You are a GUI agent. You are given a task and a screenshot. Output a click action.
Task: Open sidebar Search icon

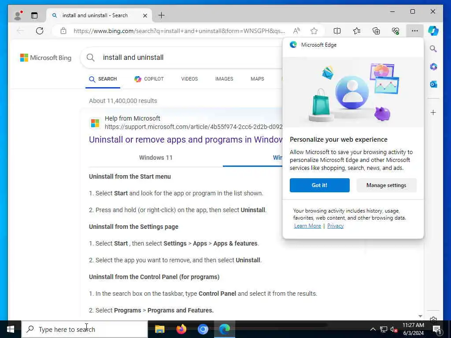tap(433, 48)
